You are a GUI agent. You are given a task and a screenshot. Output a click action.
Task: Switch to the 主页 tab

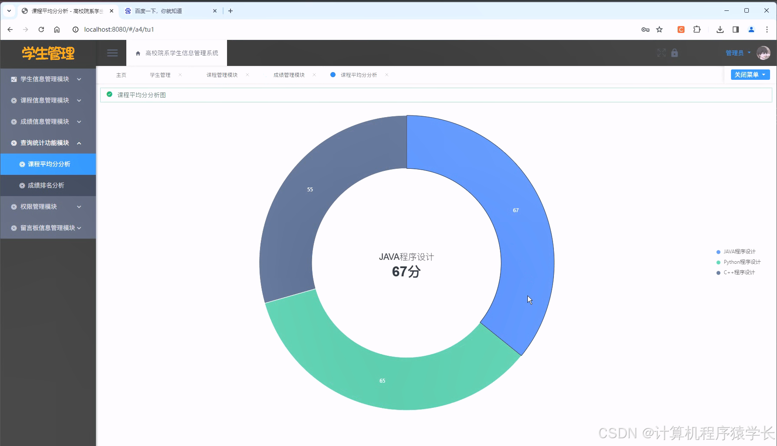click(121, 75)
